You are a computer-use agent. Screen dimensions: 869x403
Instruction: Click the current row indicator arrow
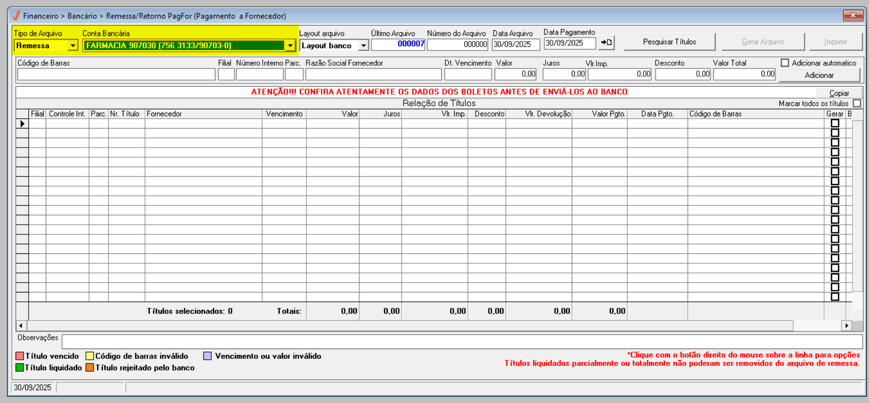[x=22, y=124]
